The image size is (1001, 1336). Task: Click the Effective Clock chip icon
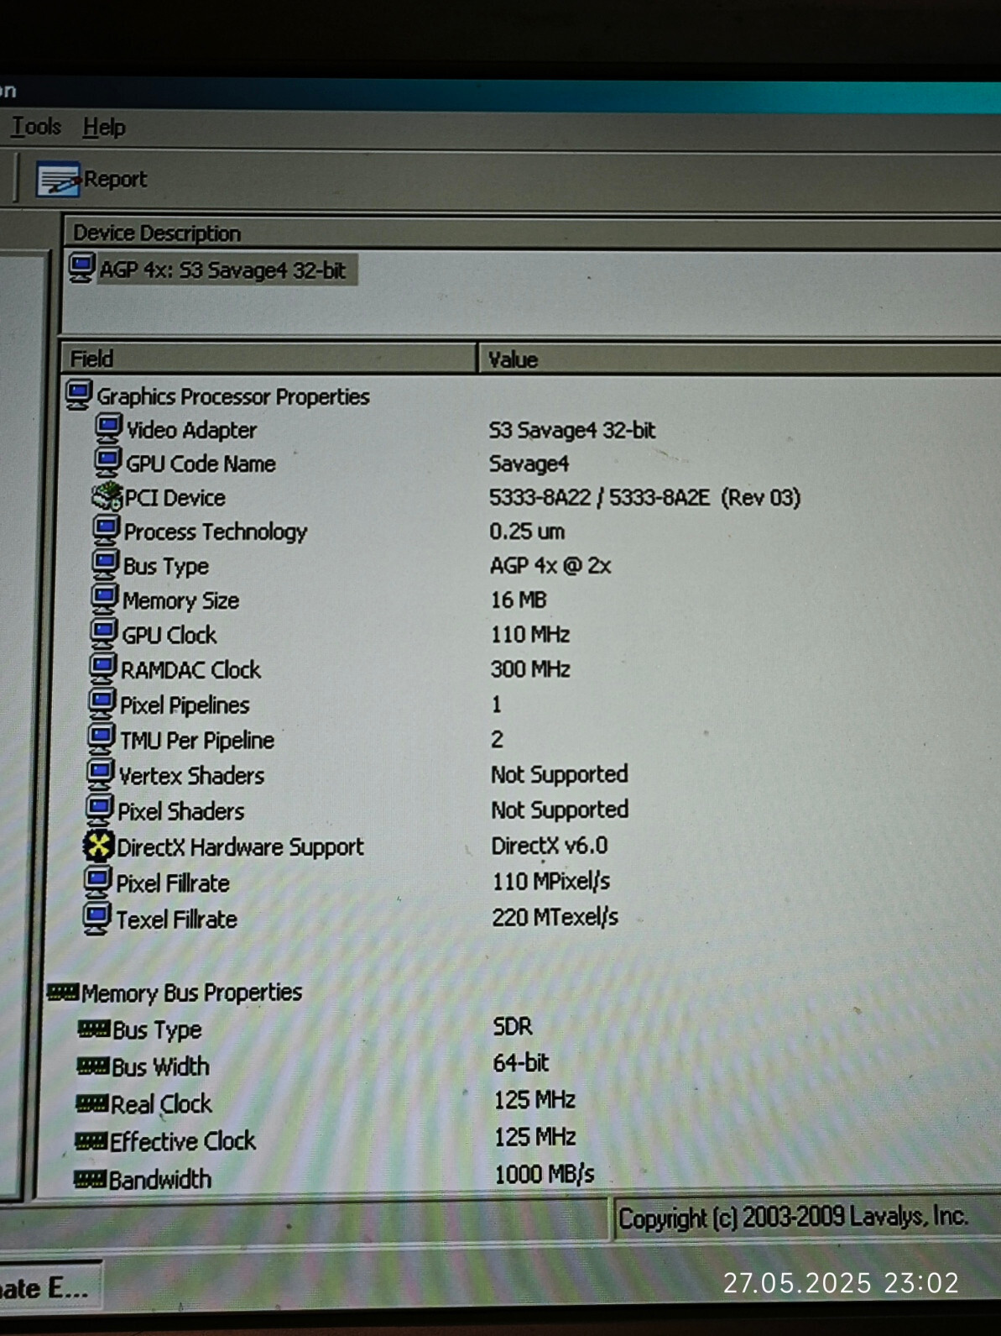pyautogui.click(x=91, y=1141)
